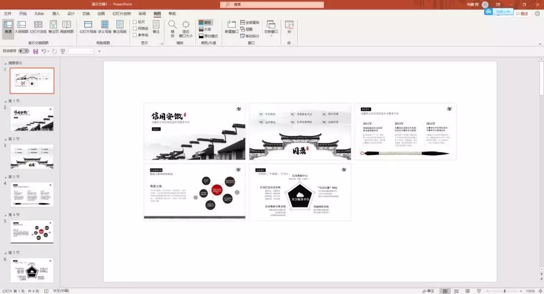
Task: Click Cascade (层叠) windows
Action: pos(247,29)
